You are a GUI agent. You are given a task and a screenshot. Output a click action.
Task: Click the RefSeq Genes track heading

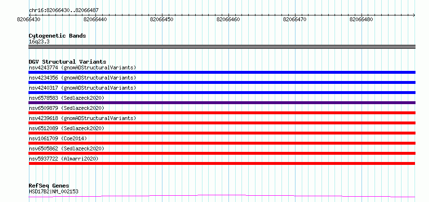click(49, 186)
